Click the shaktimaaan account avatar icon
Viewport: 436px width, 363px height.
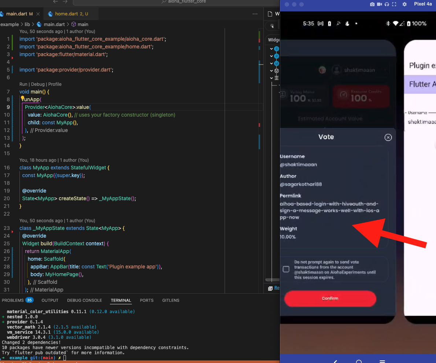336,70
